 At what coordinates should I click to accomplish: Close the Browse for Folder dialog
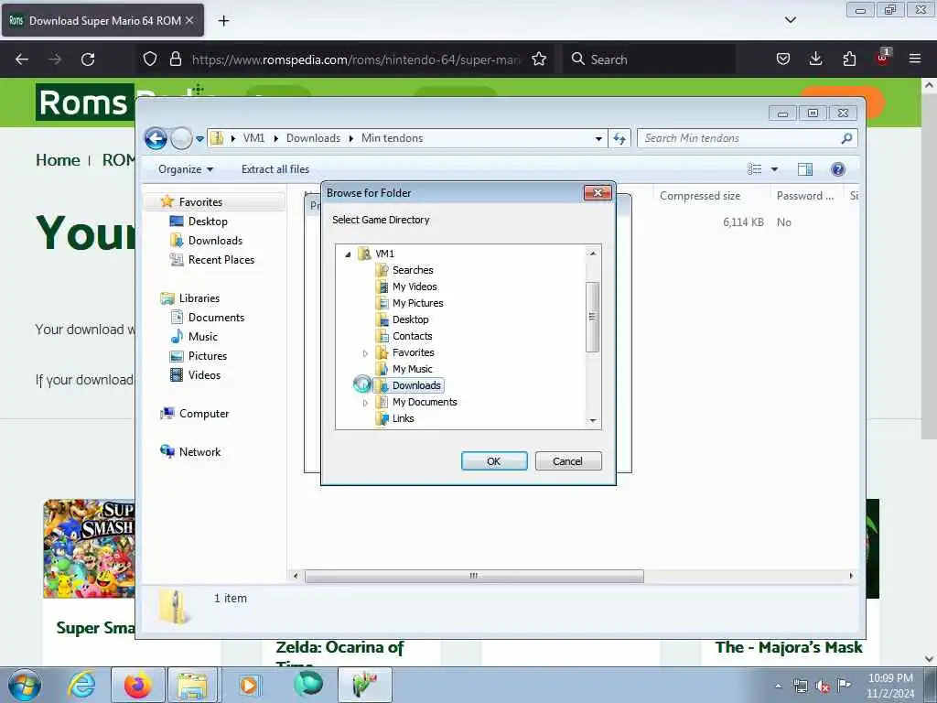coord(597,192)
